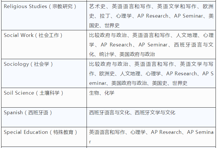Click 化学 in the Soil Science row
The width and height of the screenshot is (217, 148).
pos(109,93)
